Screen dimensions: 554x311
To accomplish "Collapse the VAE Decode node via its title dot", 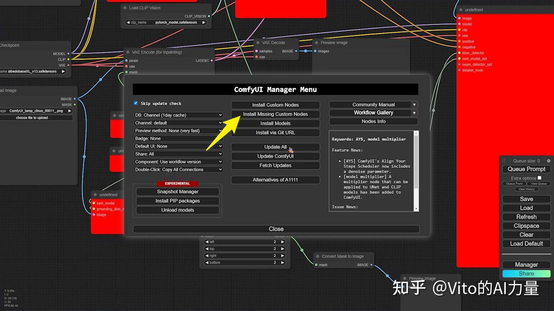I will pyautogui.click(x=258, y=43).
